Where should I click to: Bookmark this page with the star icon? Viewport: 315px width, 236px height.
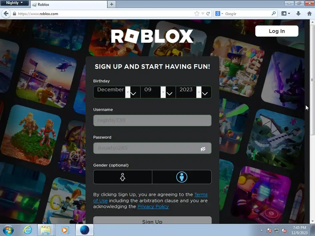(x=197, y=14)
